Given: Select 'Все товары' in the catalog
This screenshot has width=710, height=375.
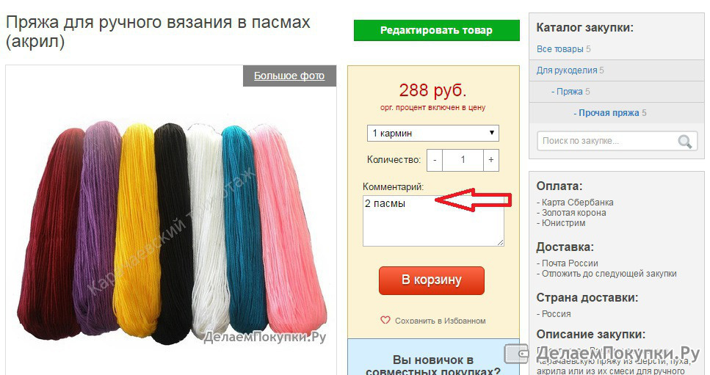Looking at the screenshot, I should click(x=559, y=49).
